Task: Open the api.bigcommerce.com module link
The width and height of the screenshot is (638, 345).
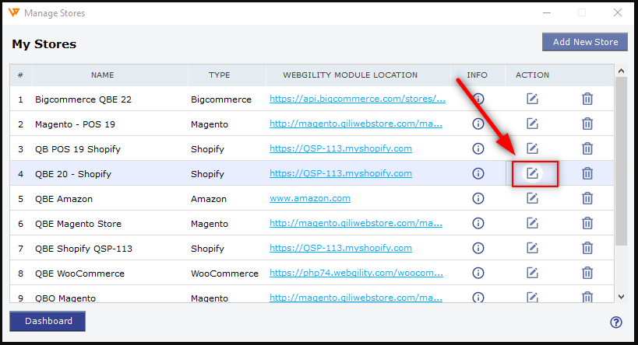Action: [358, 99]
